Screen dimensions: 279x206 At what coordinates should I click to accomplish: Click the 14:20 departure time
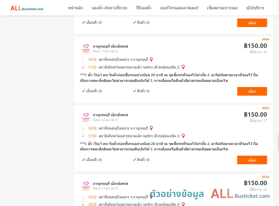(x=92, y=60)
